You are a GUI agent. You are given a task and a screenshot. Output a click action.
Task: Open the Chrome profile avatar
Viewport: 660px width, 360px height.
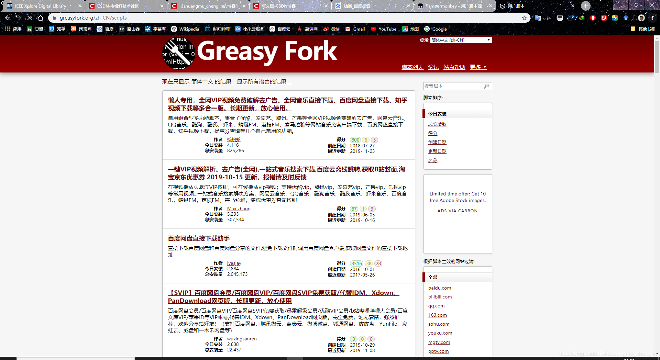coord(641,18)
